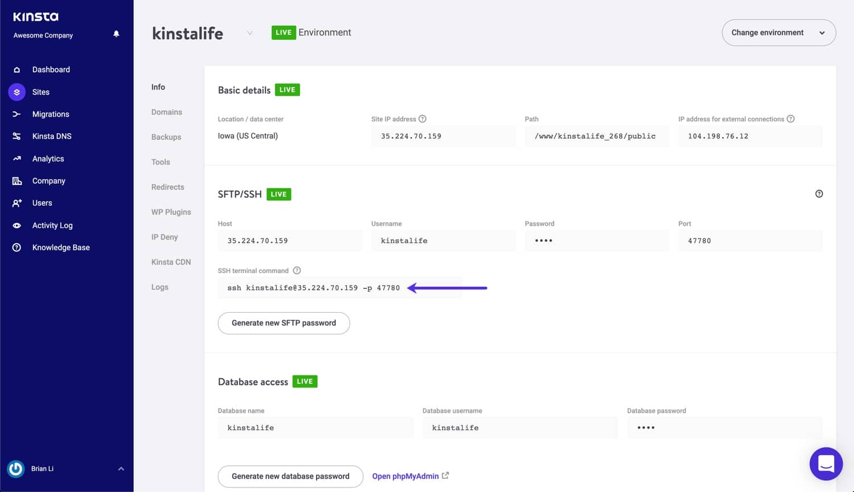
Task: Select the Sites icon in the sidebar
Action: tap(17, 92)
